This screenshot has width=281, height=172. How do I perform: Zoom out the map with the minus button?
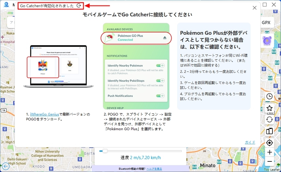269,161
